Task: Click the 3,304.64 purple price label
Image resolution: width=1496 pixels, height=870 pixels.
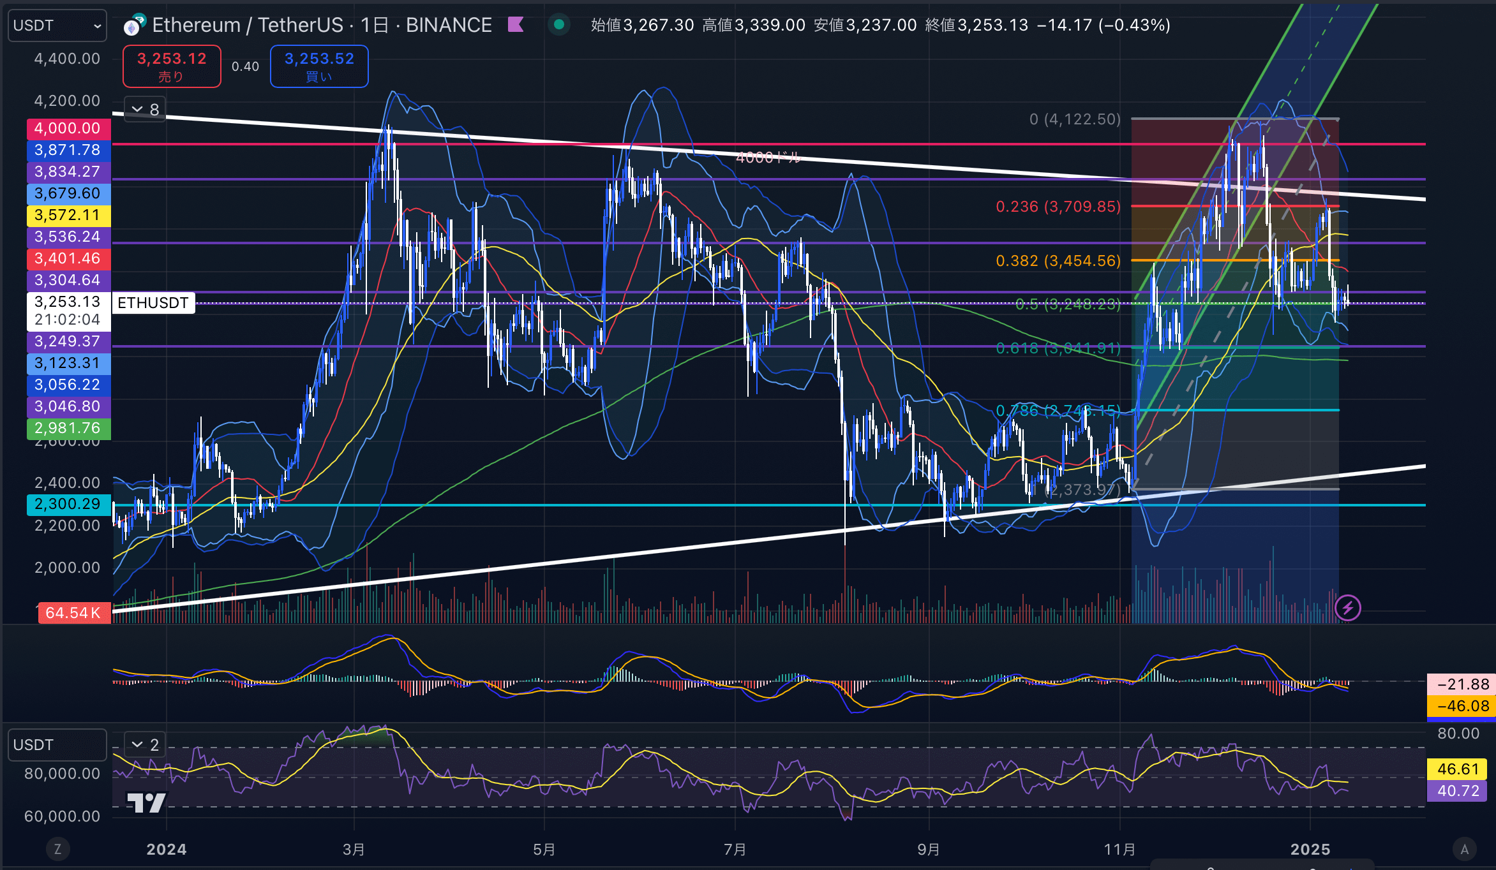Action: [68, 280]
